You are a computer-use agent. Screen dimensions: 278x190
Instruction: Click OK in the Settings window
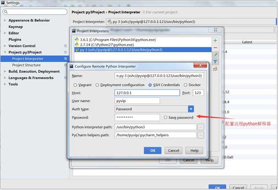[217, 187]
